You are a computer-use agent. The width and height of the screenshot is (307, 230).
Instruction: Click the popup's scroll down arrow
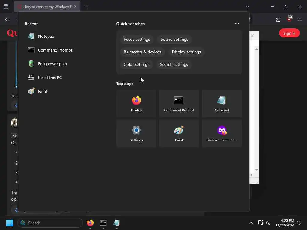[x=257, y=170]
